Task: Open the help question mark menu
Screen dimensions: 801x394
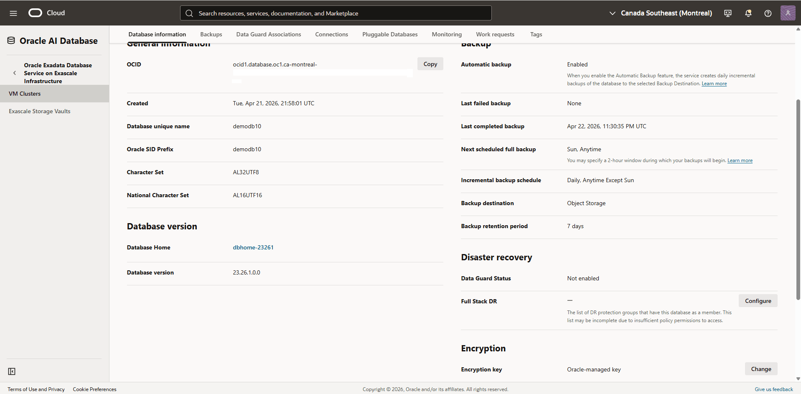Action: (768, 13)
